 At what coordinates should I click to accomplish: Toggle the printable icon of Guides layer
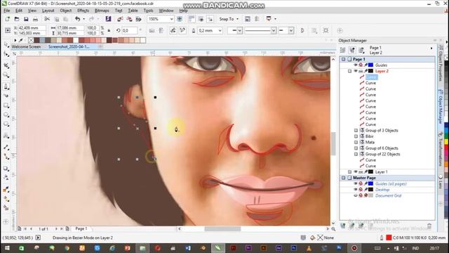361,65
